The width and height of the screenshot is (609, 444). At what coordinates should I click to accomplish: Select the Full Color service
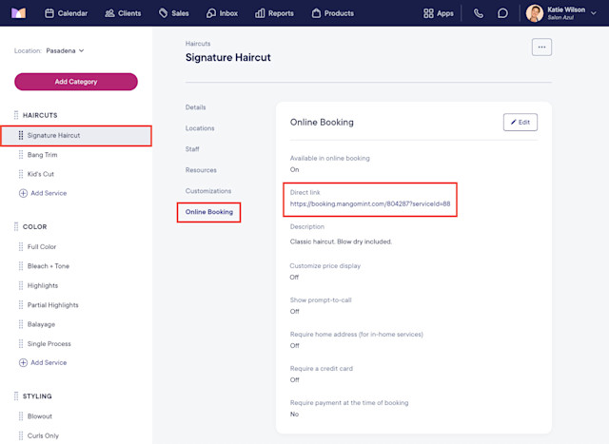42,247
